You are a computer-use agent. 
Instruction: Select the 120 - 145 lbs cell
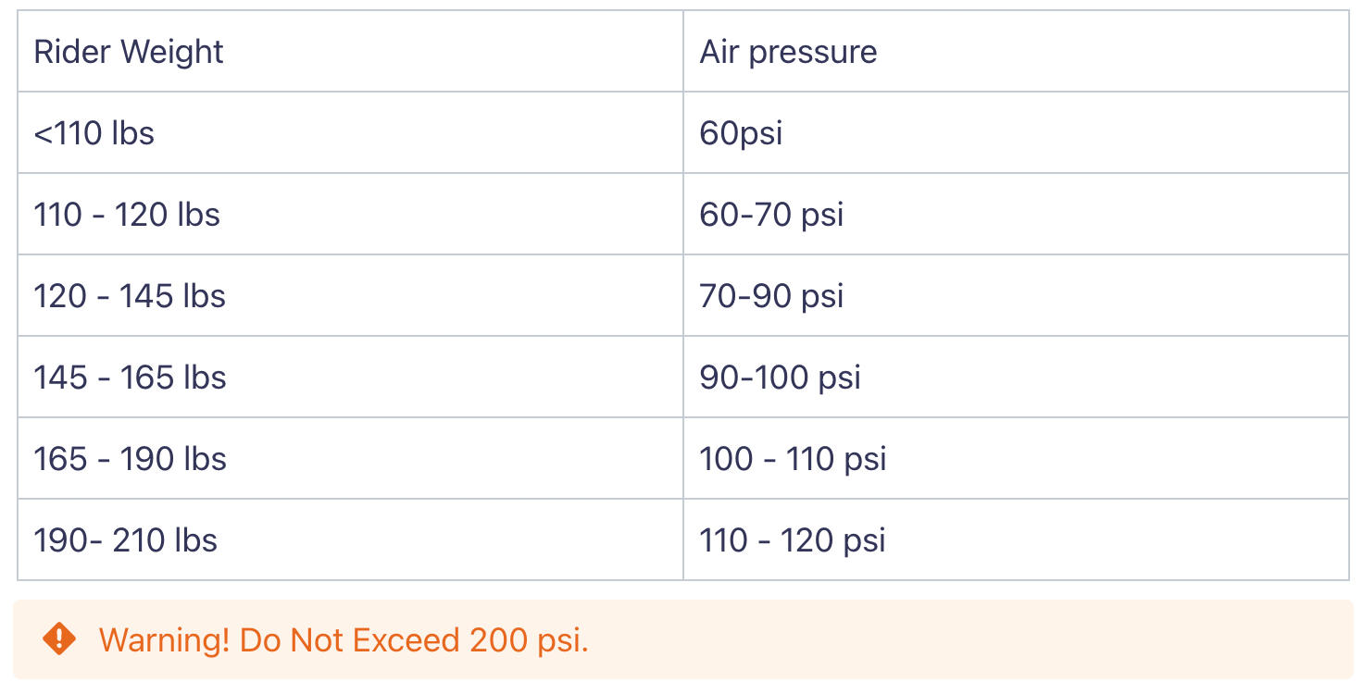(130, 296)
